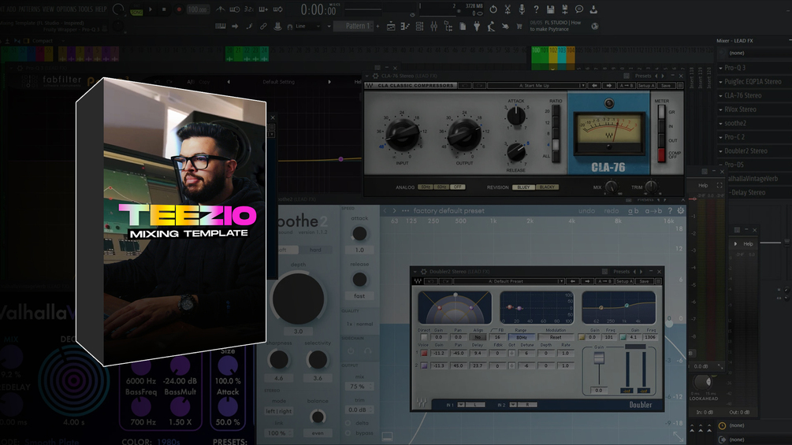Open the VIEW menu
Image resolution: width=792 pixels, height=445 pixels.
click(48, 9)
